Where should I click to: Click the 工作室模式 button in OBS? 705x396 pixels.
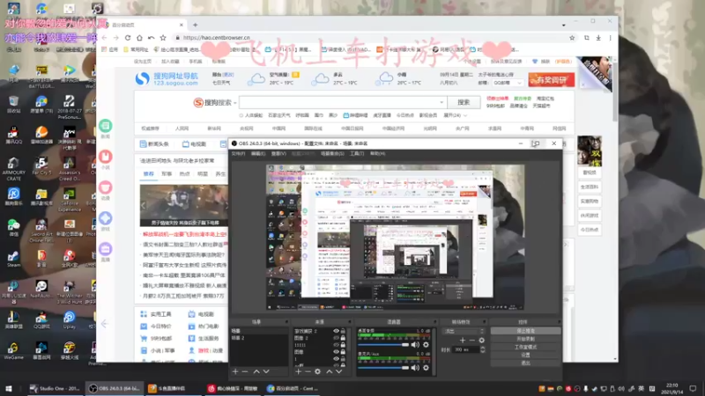tap(525, 347)
